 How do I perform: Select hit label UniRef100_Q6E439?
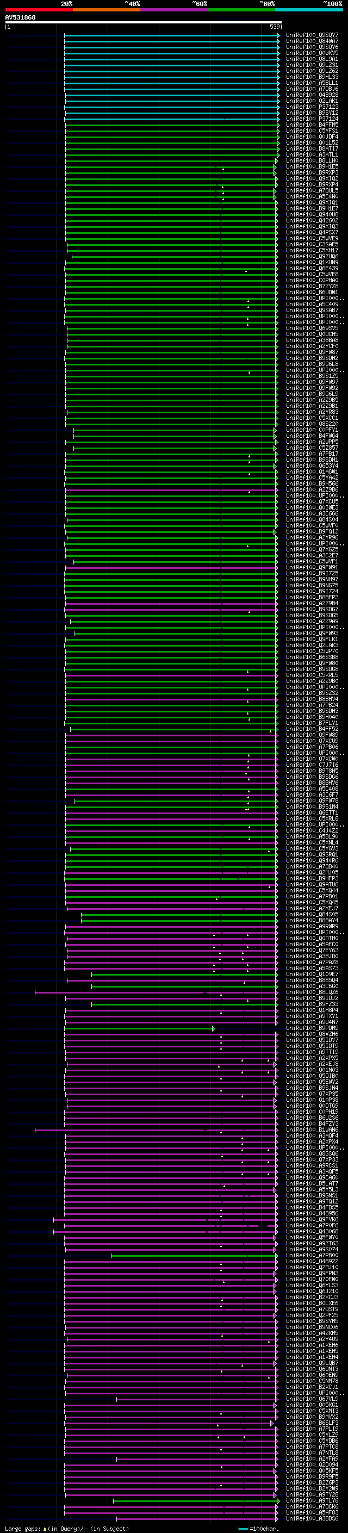(312, 269)
